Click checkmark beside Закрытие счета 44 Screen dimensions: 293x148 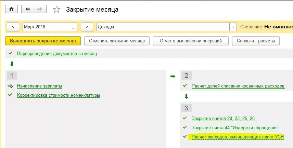[x=185, y=127]
